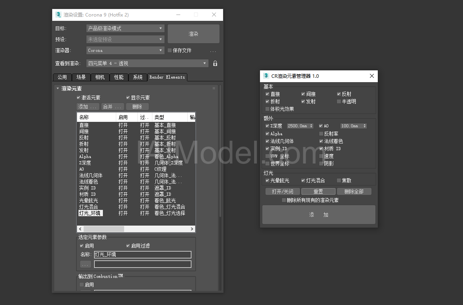The width and height of the screenshot is (463, 305).
Task: Click the 类型 column header
Action: pyautogui.click(x=170, y=118)
